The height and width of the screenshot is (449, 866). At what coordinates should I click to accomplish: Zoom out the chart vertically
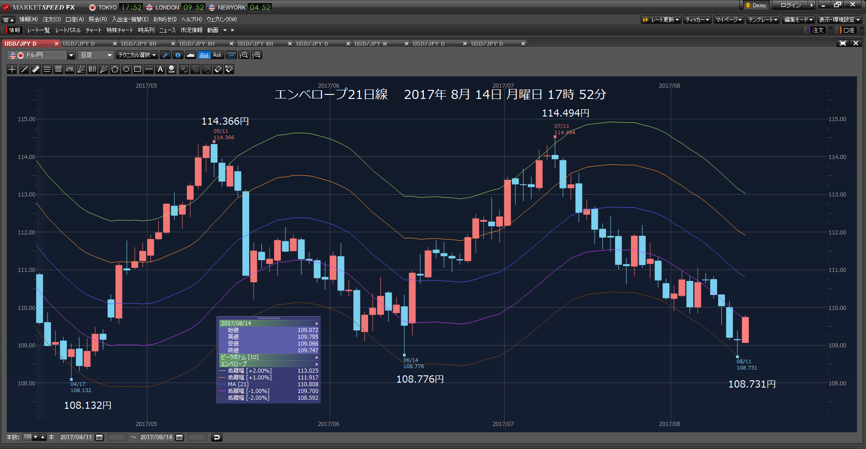click(244, 55)
